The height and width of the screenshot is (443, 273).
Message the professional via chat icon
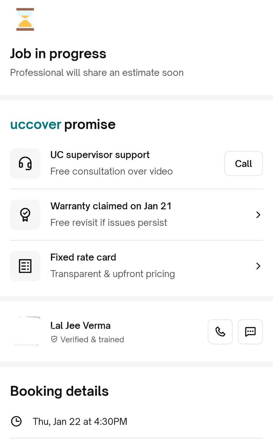250,332
